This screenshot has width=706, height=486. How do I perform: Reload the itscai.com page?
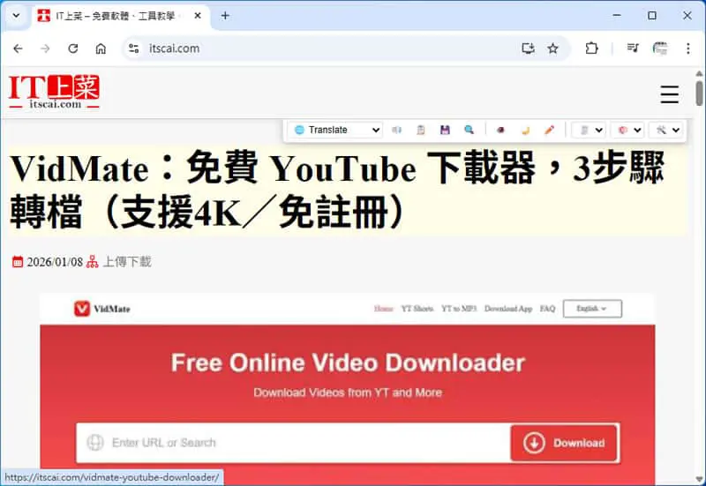point(73,49)
